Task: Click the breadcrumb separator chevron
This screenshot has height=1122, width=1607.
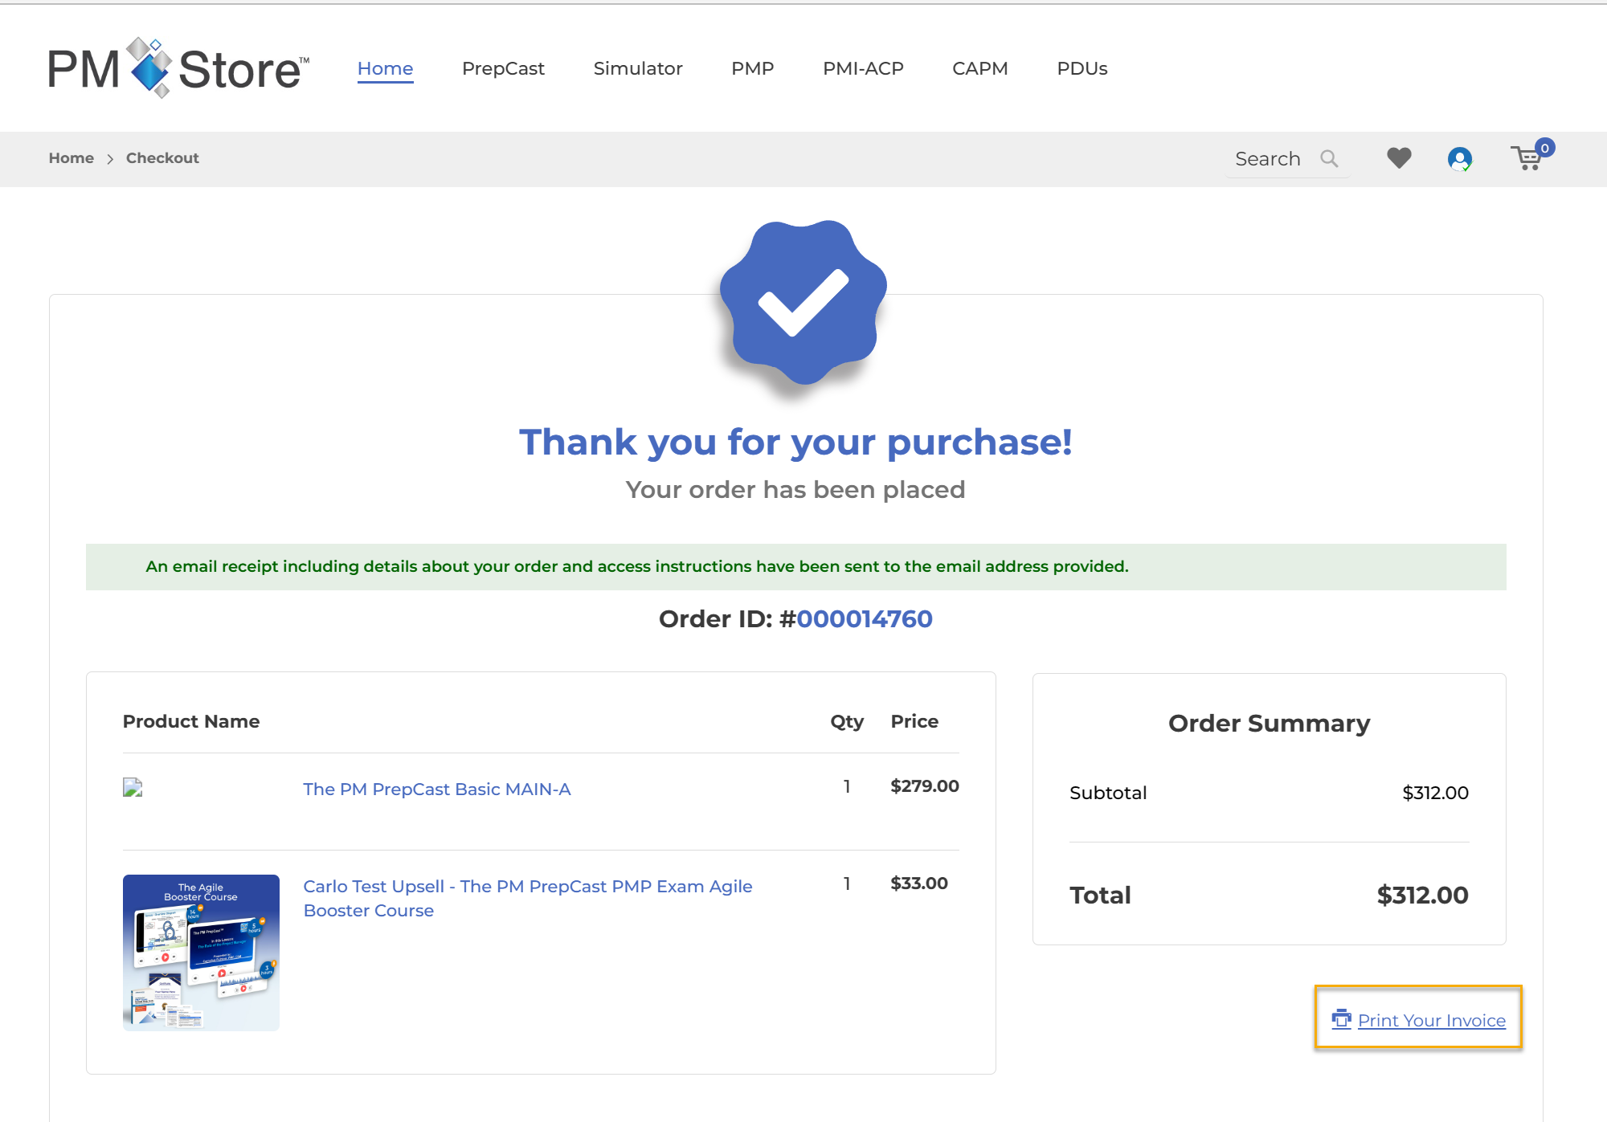Action: 110,159
